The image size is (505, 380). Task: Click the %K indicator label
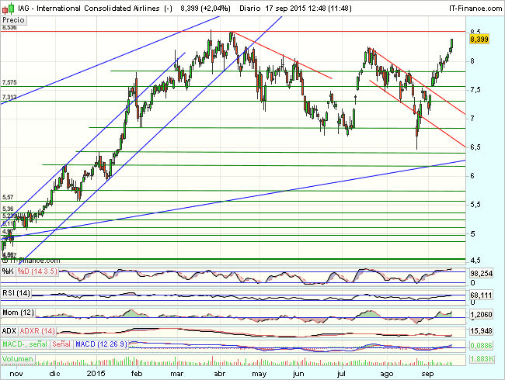pyautogui.click(x=8, y=271)
